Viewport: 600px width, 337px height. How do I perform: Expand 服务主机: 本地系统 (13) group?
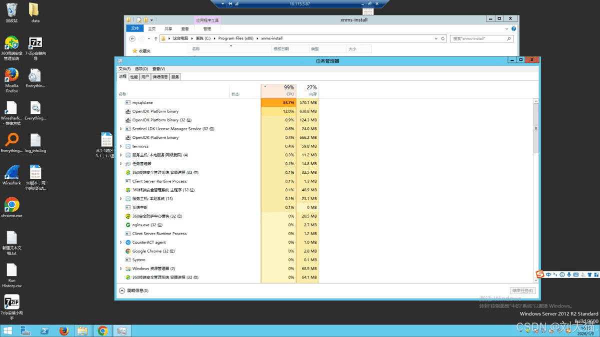[x=121, y=199]
